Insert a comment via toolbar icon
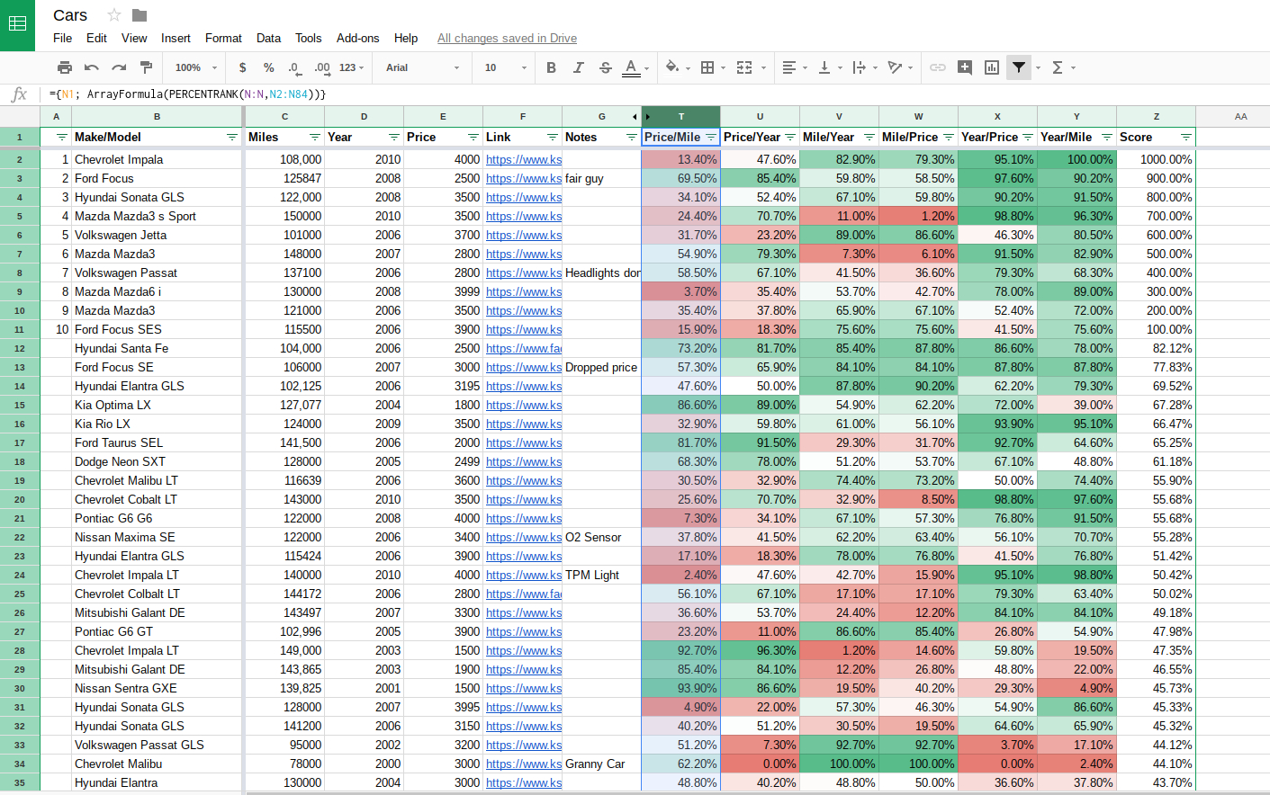 click(x=964, y=67)
